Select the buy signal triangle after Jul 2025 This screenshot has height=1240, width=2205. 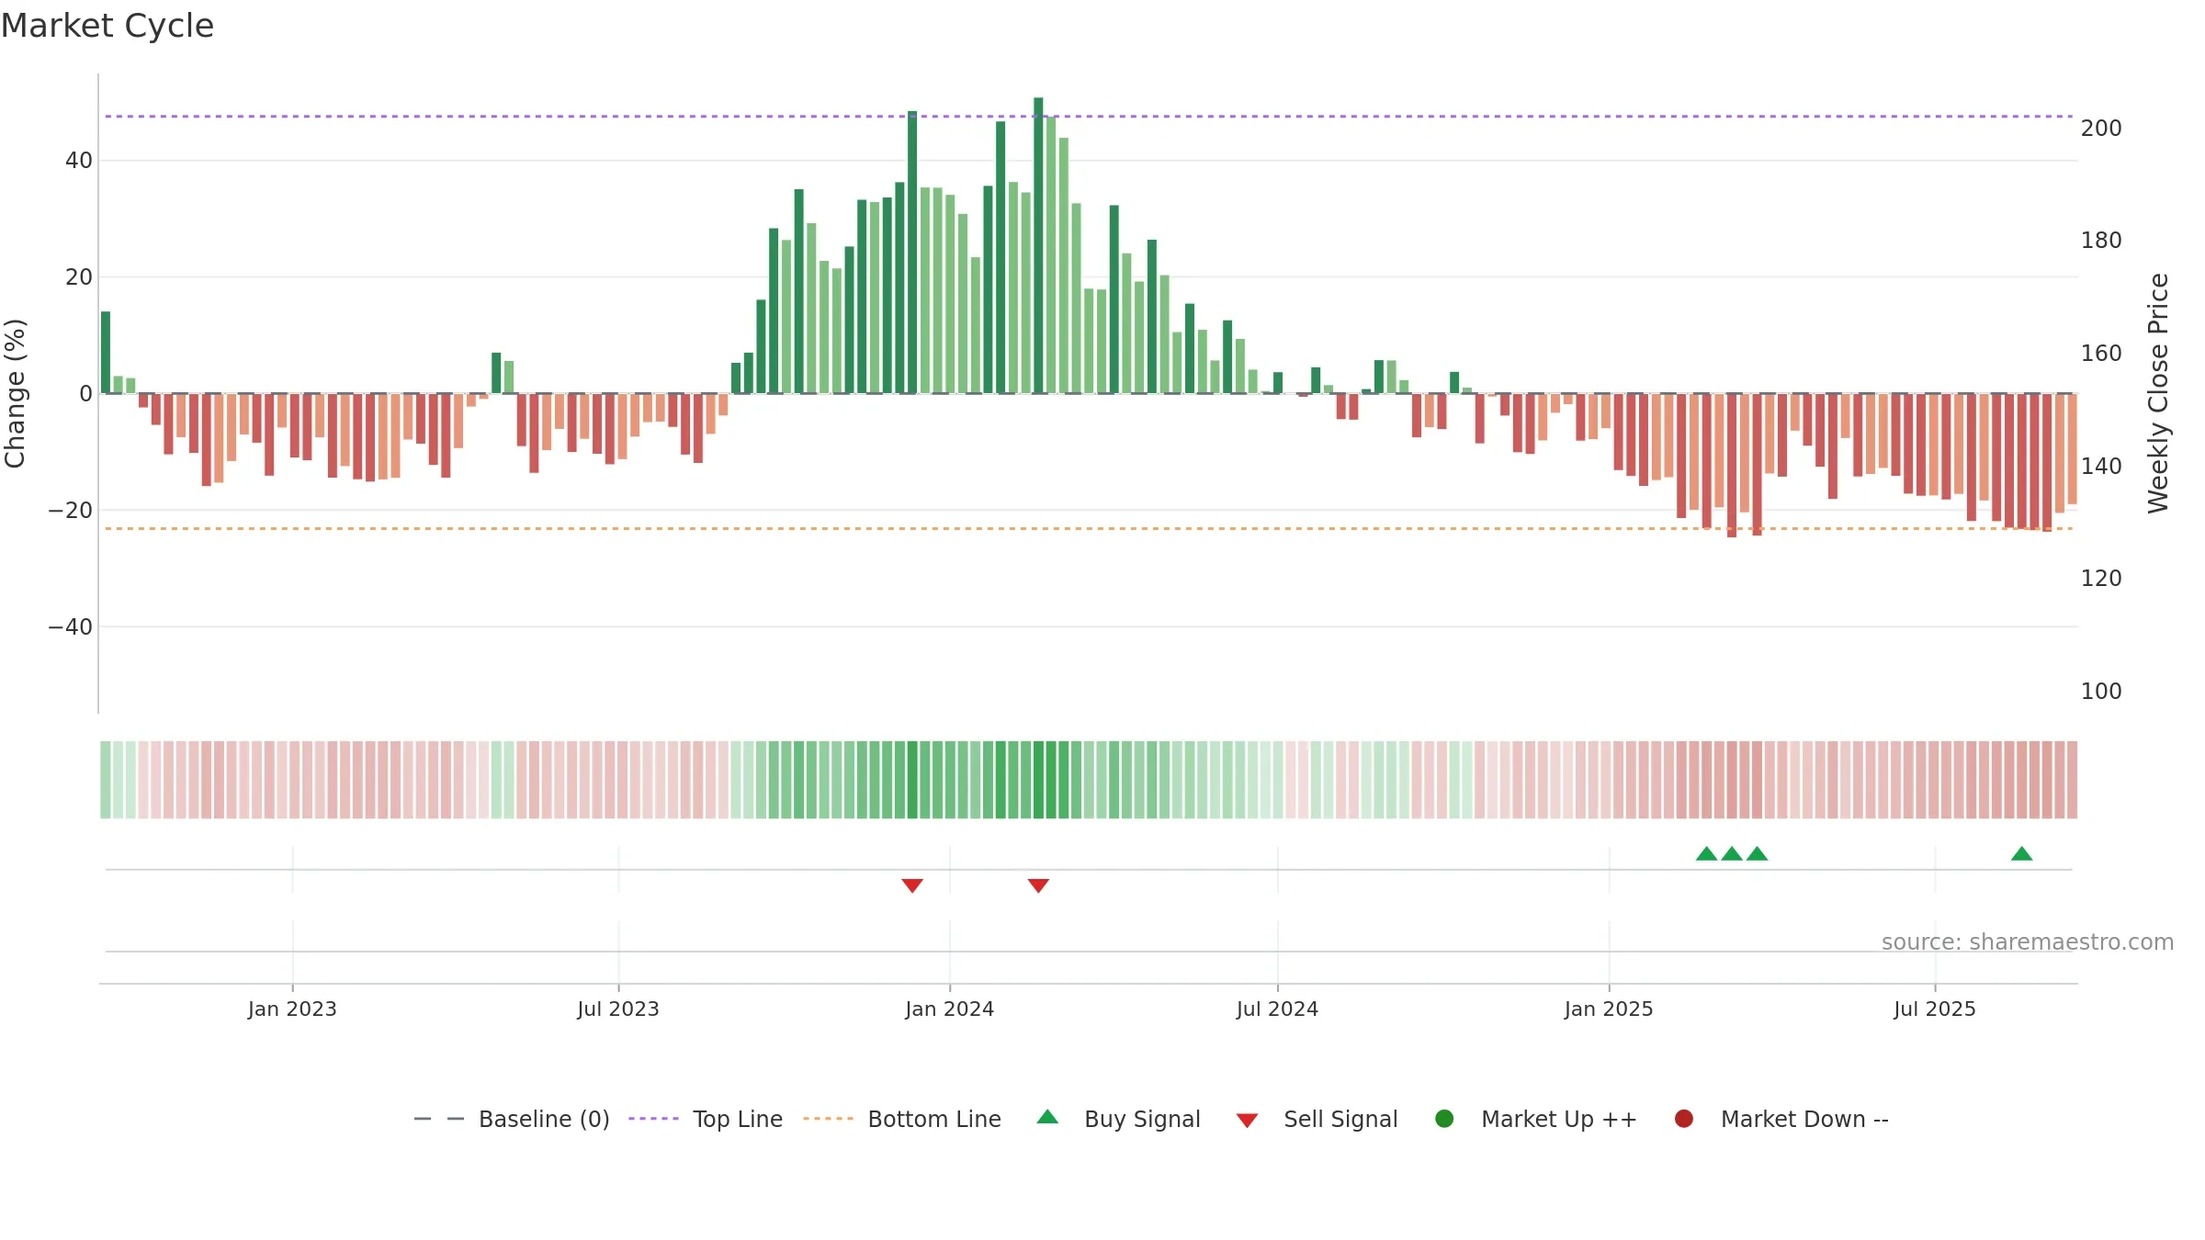2021,853
